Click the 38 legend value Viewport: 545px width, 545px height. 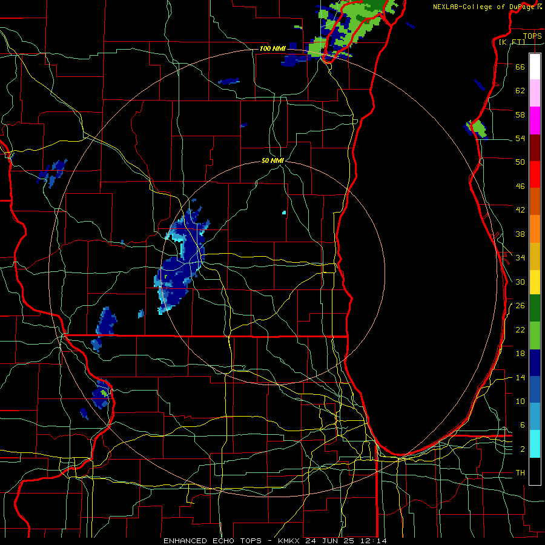[x=520, y=234]
